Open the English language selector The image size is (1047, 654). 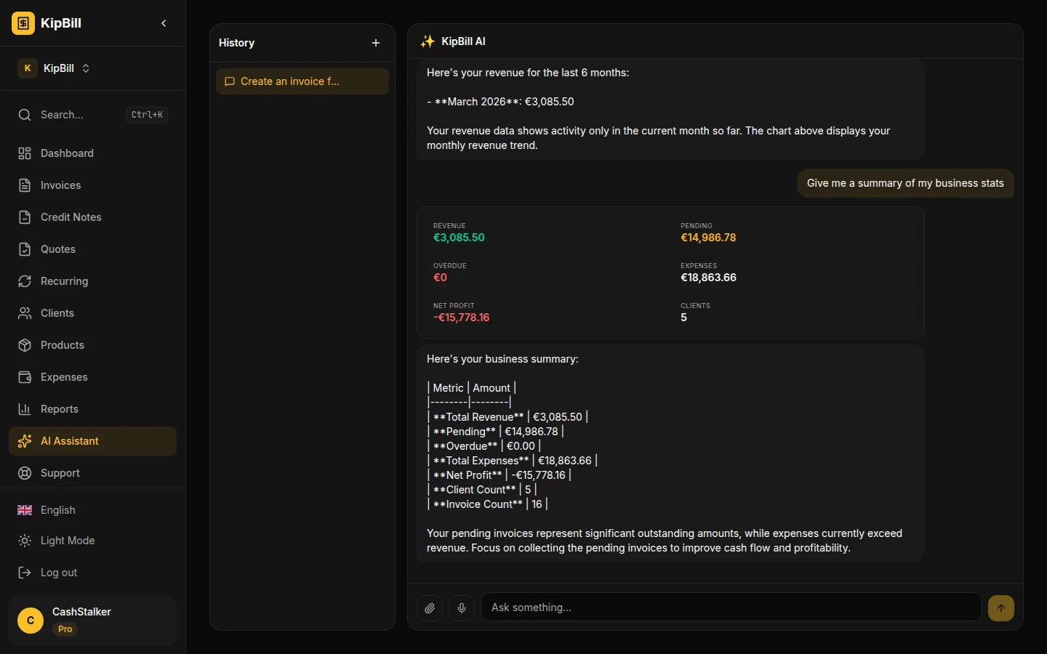coord(57,510)
